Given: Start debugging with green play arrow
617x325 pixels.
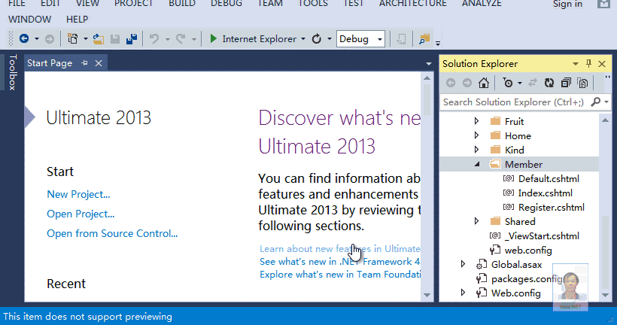Looking at the screenshot, I should pos(213,38).
